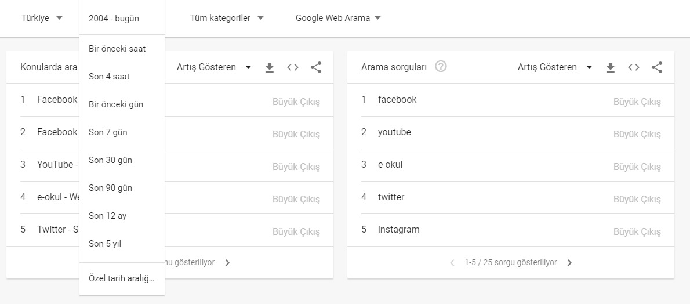Viewport: 690px width, 304px height.
Task: Share the Arama sorguları panel
Action: pyautogui.click(x=657, y=67)
